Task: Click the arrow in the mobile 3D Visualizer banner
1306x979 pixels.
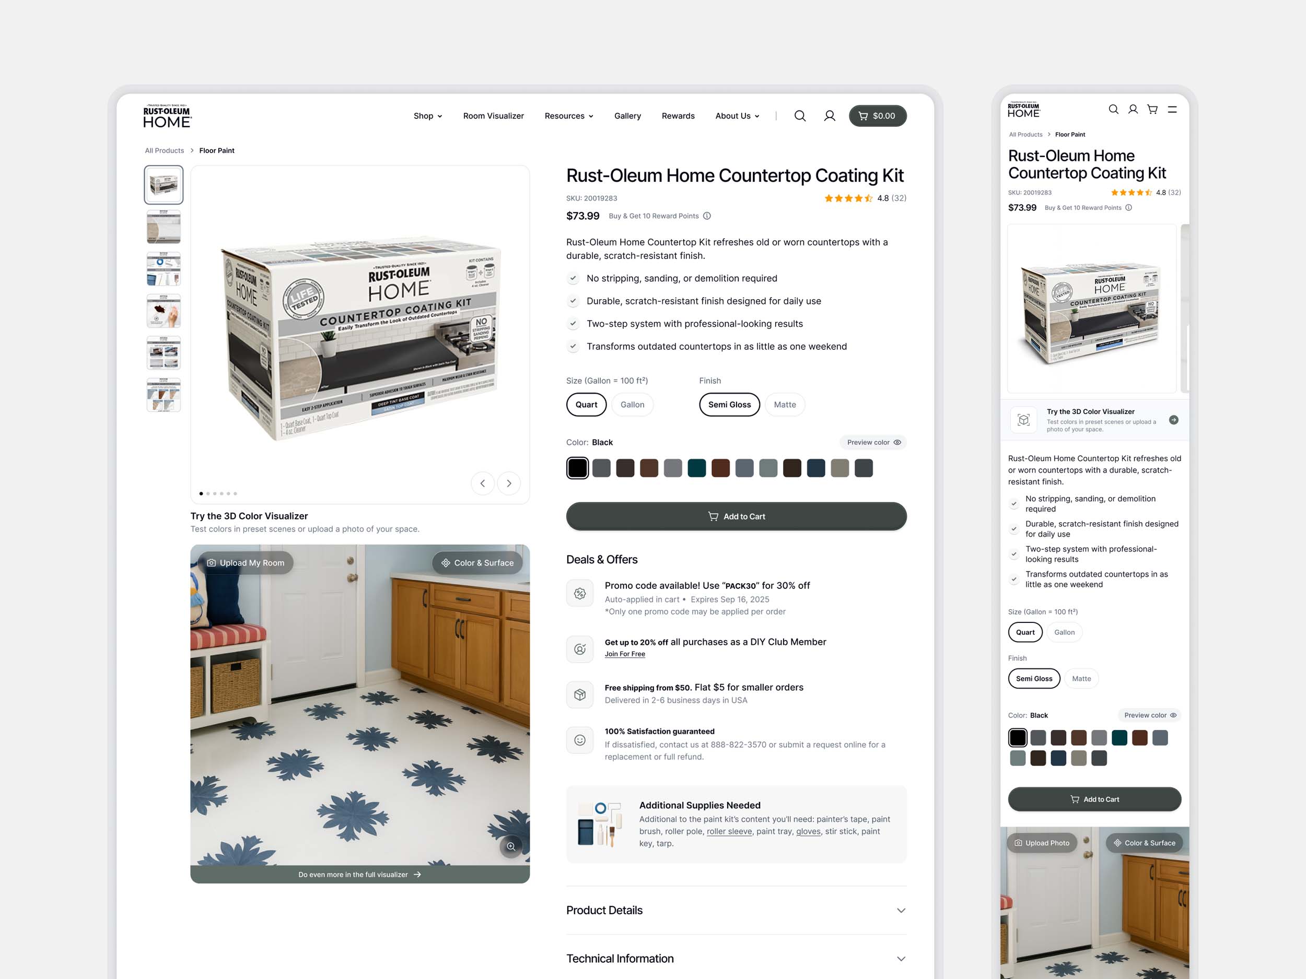Action: [1174, 420]
